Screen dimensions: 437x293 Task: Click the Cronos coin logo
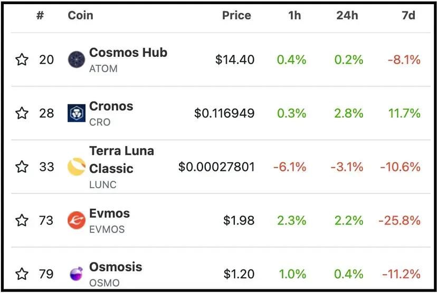pyautogui.click(x=77, y=113)
